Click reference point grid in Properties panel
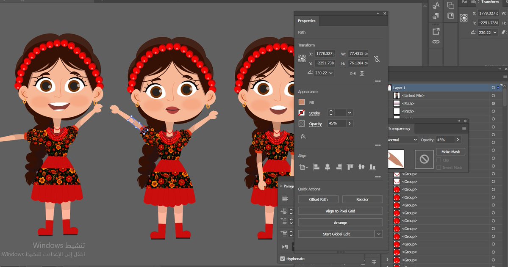508x267 pixels. coord(302,58)
